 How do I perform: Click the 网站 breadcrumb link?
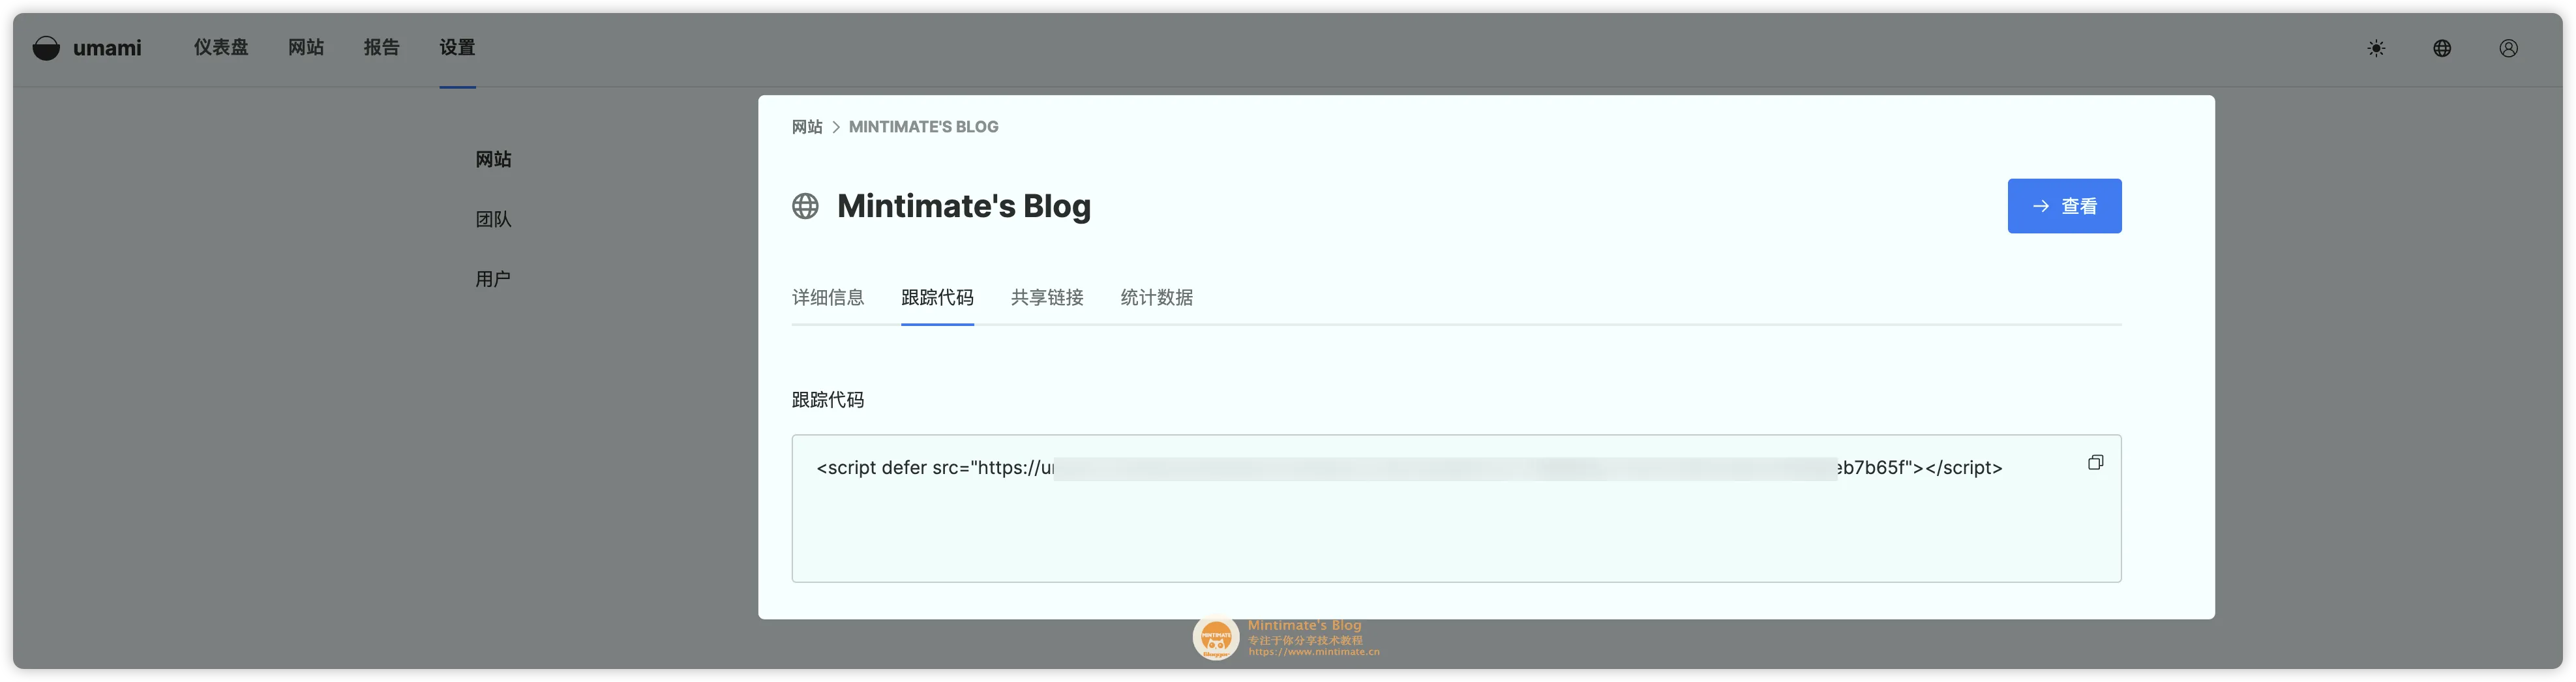pyautogui.click(x=807, y=127)
